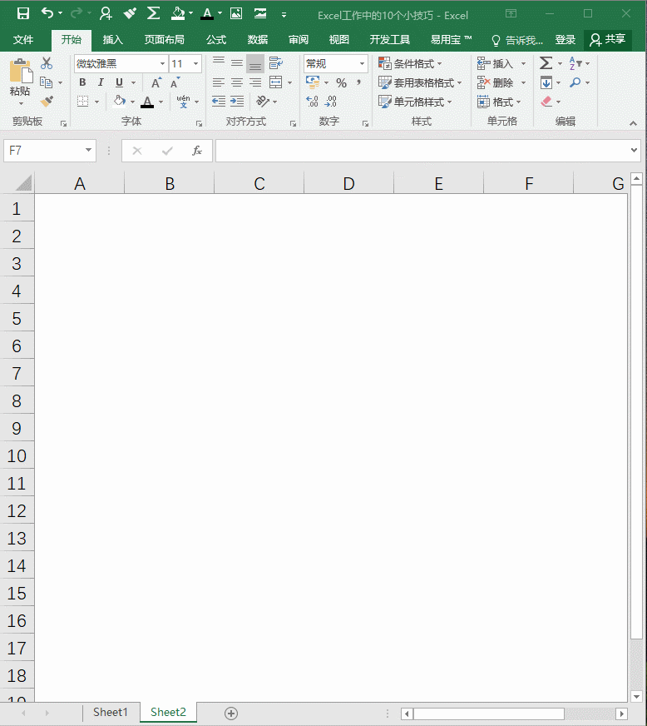Click the Clear eraser icon
This screenshot has width=647, height=726.
coord(546,102)
